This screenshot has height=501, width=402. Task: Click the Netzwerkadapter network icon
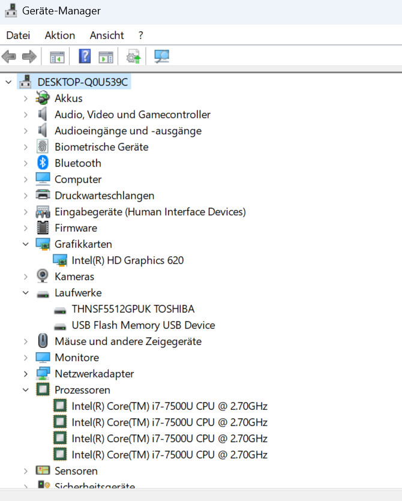[x=43, y=374]
